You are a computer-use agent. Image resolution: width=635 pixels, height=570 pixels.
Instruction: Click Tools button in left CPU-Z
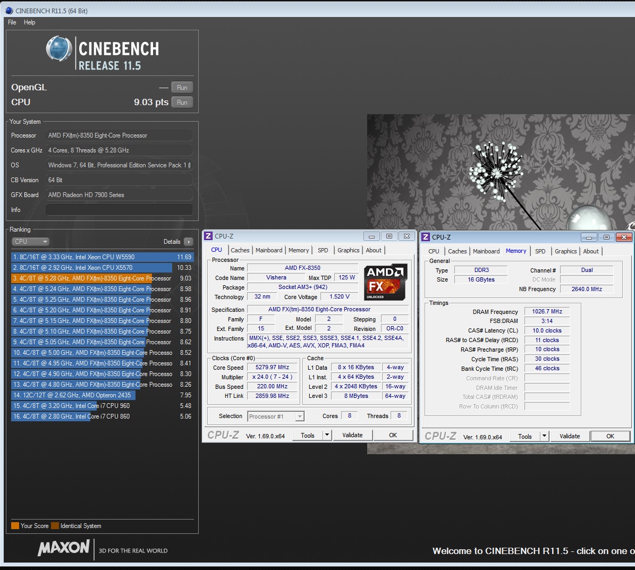pyautogui.click(x=307, y=435)
